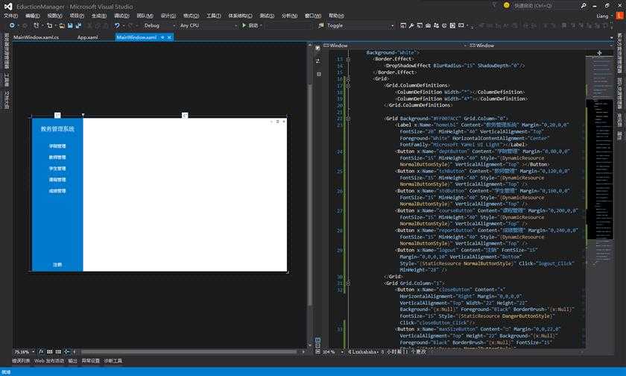The width and height of the screenshot is (626, 376).
Task: Click the toolbox icon in toolbar
Action: [x=428, y=25]
